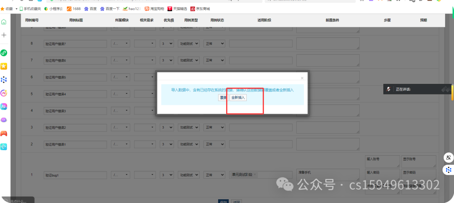Click the 输入账号 step textarea

tap(383, 162)
